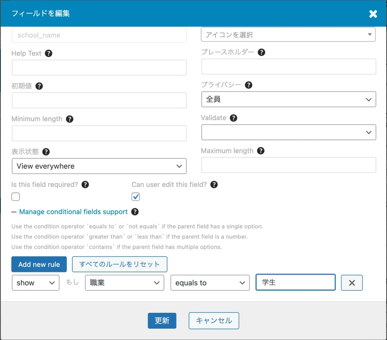Open the 'equals to' operator dropdown

tap(210, 283)
